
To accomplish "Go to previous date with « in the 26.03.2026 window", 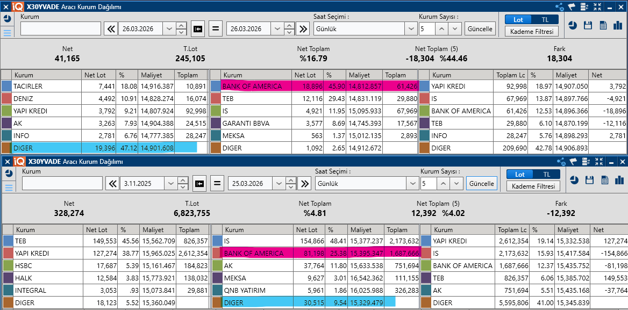I will (x=111, y=29).
